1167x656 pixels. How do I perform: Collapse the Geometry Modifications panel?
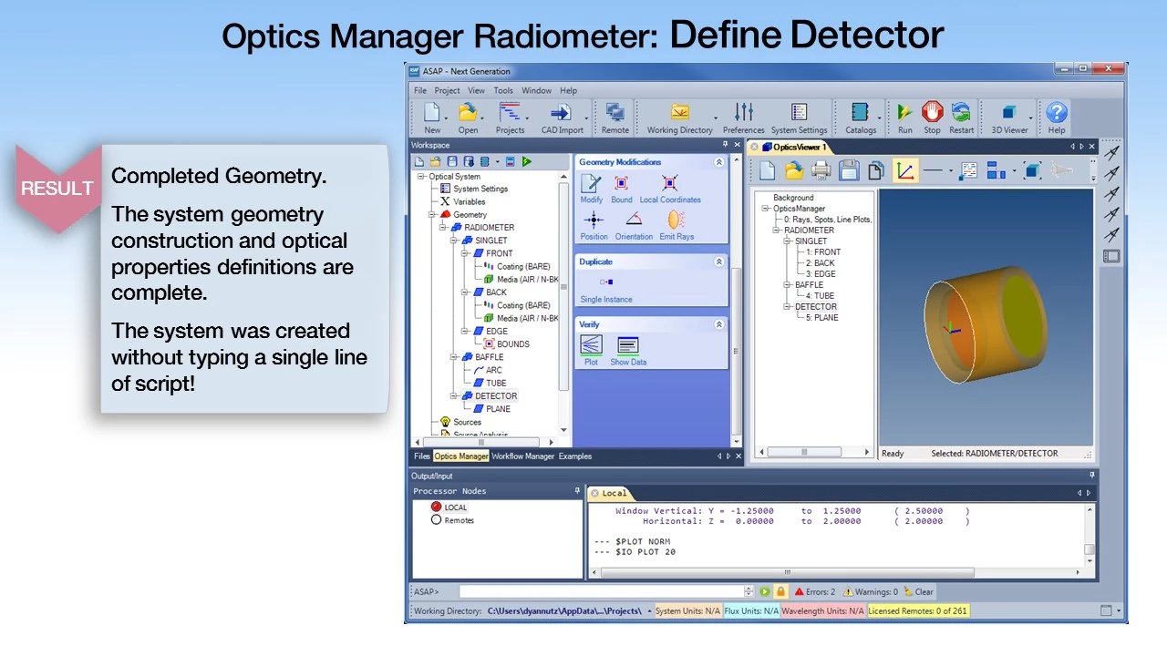pos(718,162)
